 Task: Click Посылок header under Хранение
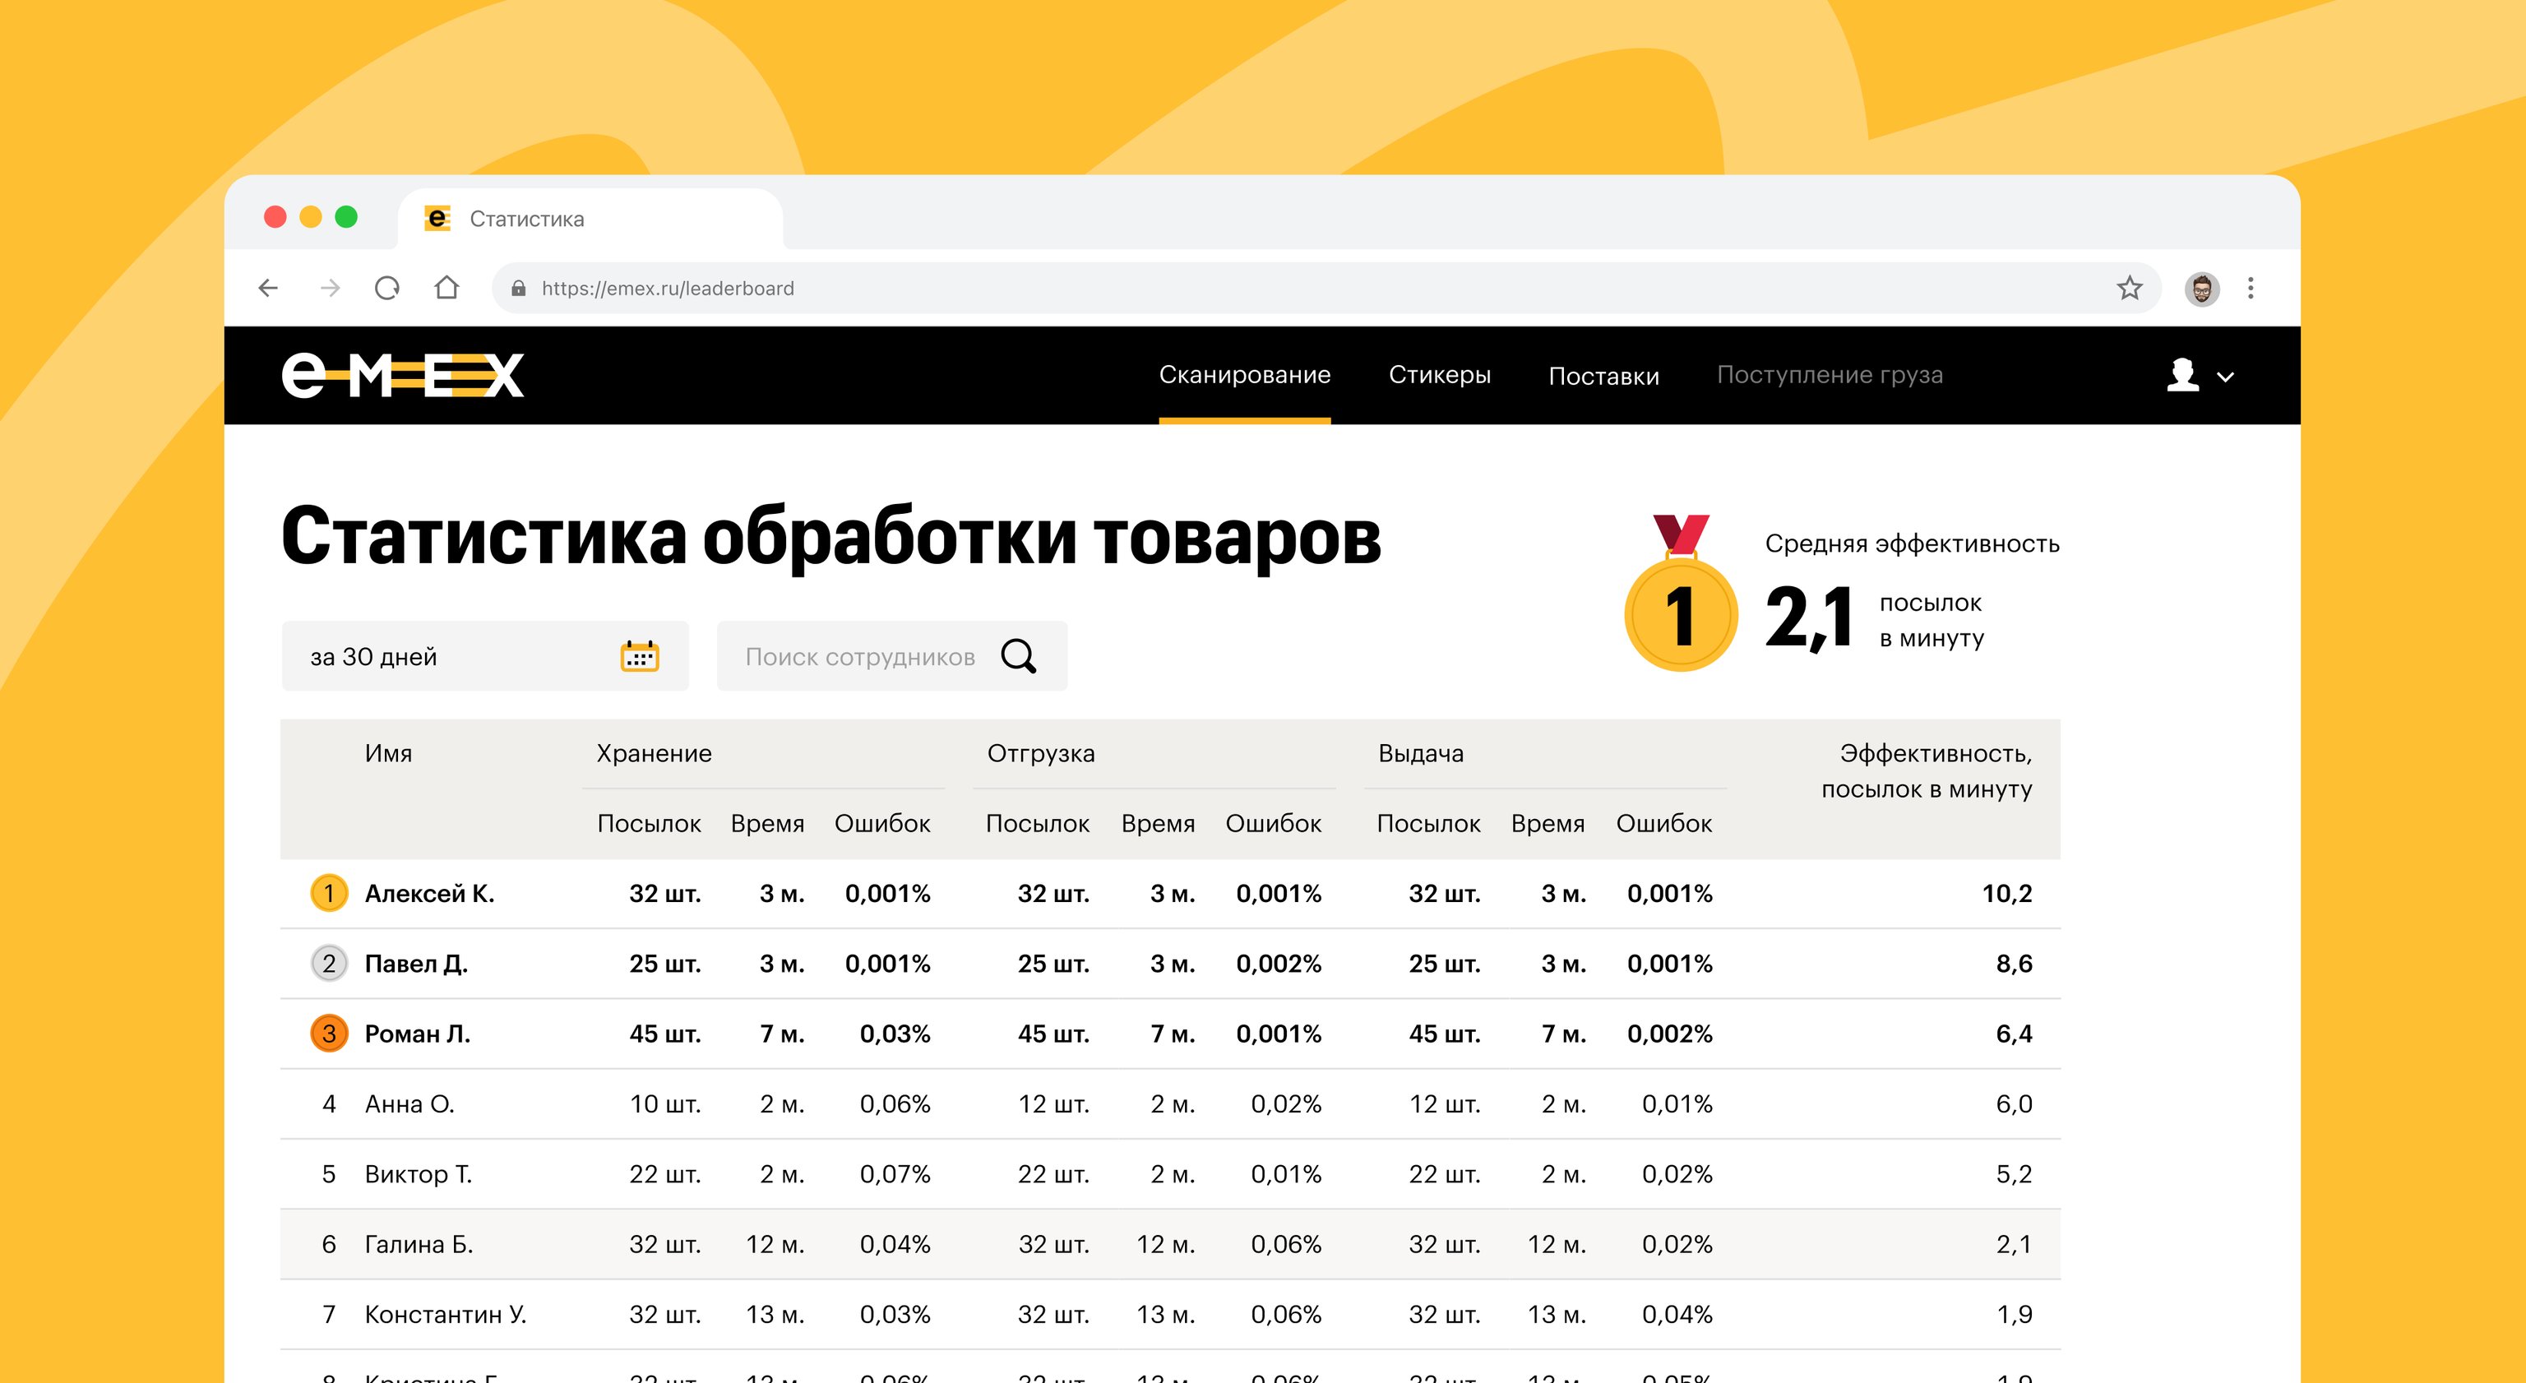[x=649, y=823]
